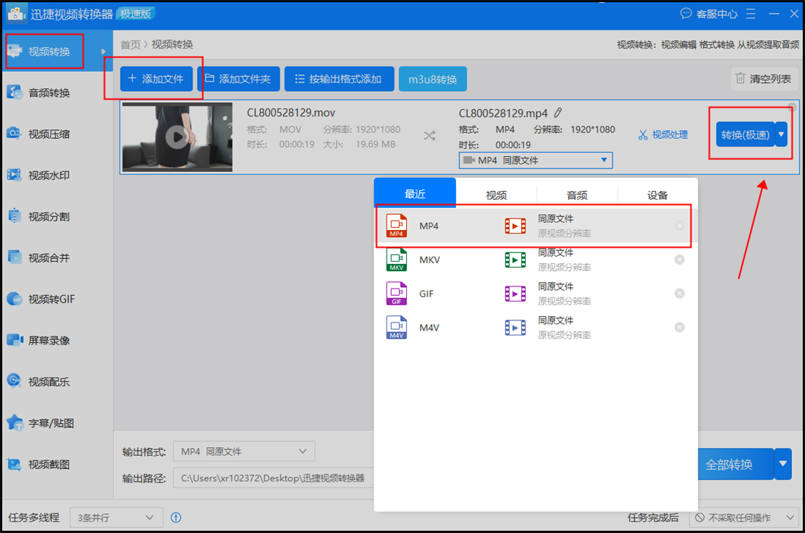The width and height of the screenshot is (805, 533).
Task: Remove MKV from the recent list
Action: tap(679, 260)
